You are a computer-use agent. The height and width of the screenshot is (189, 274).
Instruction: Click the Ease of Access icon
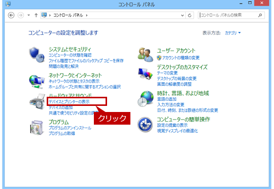coord(145,125)
